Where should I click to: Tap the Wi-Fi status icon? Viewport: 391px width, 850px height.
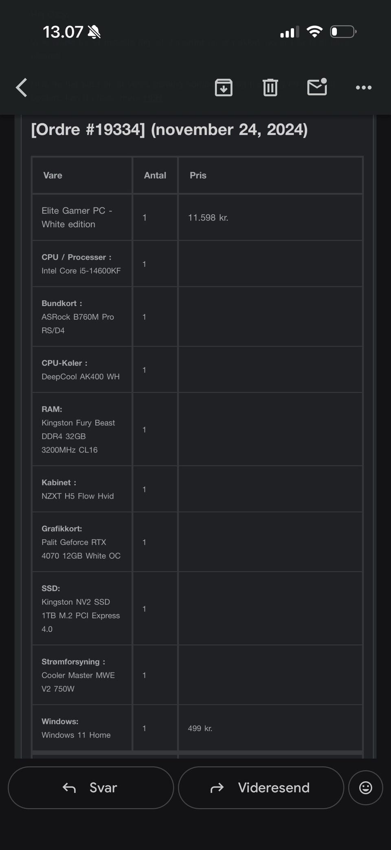tap(314, 32)
